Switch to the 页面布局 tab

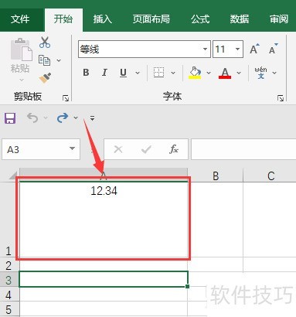(x=151, y=19)
